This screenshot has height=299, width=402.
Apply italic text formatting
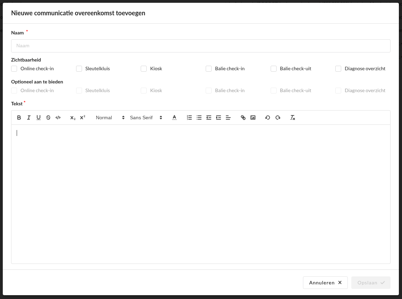[x=29, y=118]
